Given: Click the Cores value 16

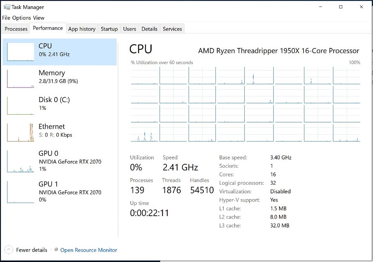Looking at the screenshot, I should [273, 174].
